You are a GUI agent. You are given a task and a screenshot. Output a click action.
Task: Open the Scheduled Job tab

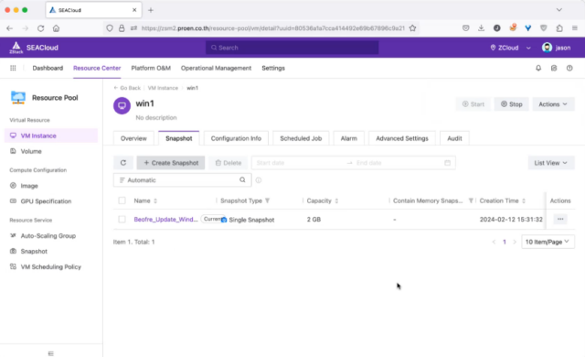click(301, 138)
